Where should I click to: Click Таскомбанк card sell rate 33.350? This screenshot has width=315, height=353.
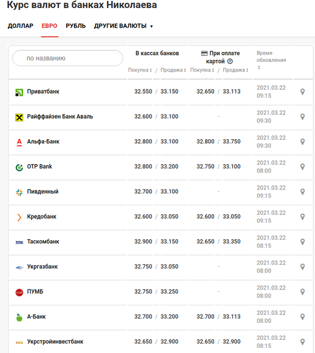click(x=231, y=241)
